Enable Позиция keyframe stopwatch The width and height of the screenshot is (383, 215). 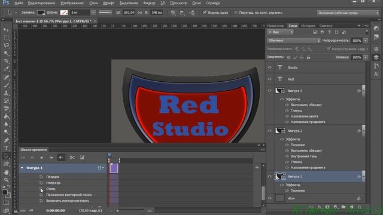(41, 177)
